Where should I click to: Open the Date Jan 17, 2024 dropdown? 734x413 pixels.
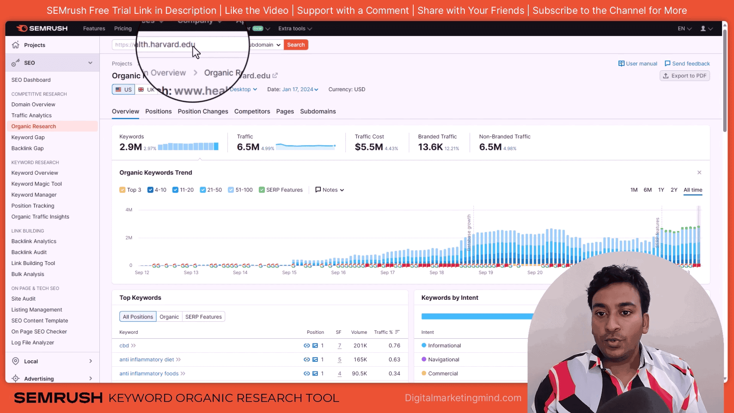300,89
